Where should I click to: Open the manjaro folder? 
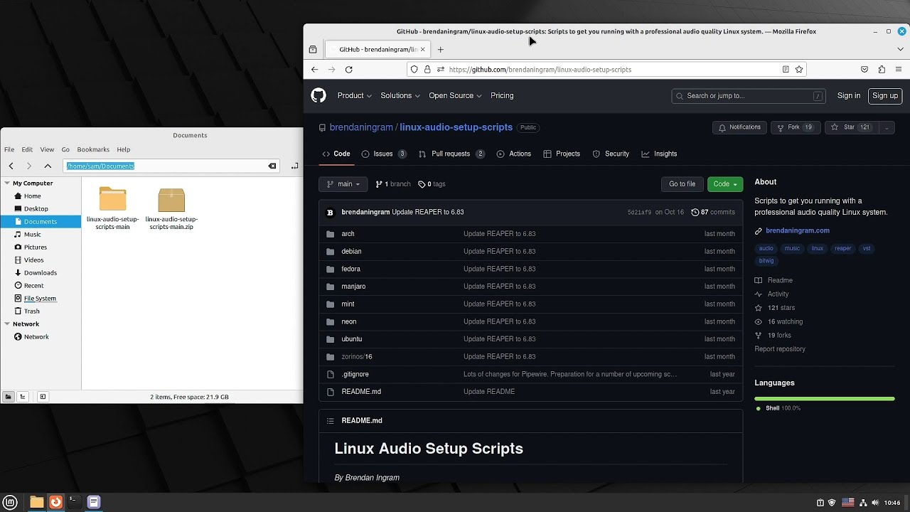(353, 287)
